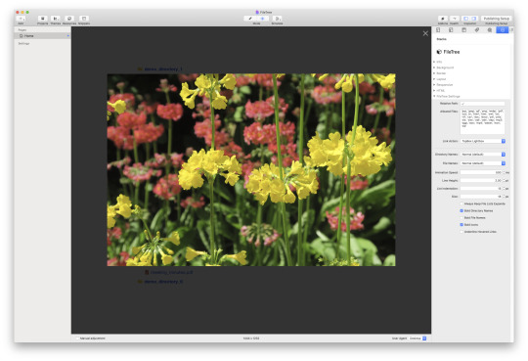Open the Projects toolbar button
Viewport: 528px width, 361px height.
pos(42,19)
